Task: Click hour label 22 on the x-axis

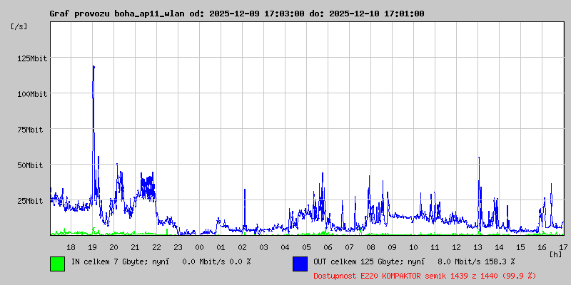Action: 156,247
